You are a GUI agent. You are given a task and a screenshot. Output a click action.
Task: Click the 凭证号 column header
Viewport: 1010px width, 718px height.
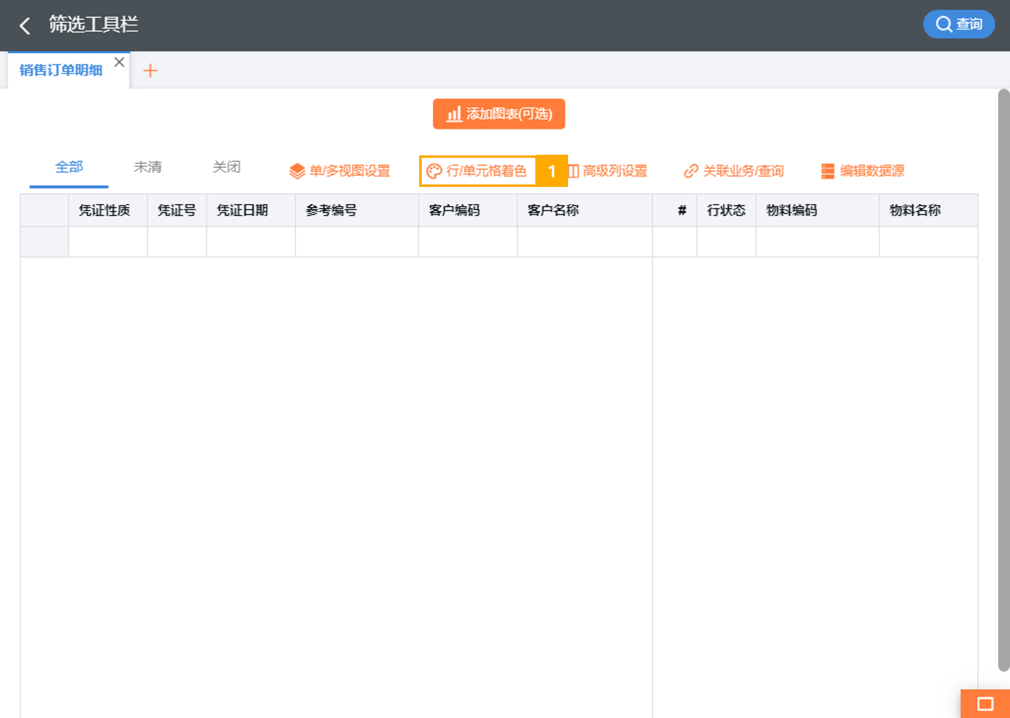pyautogui.click(x=177, y=210)
